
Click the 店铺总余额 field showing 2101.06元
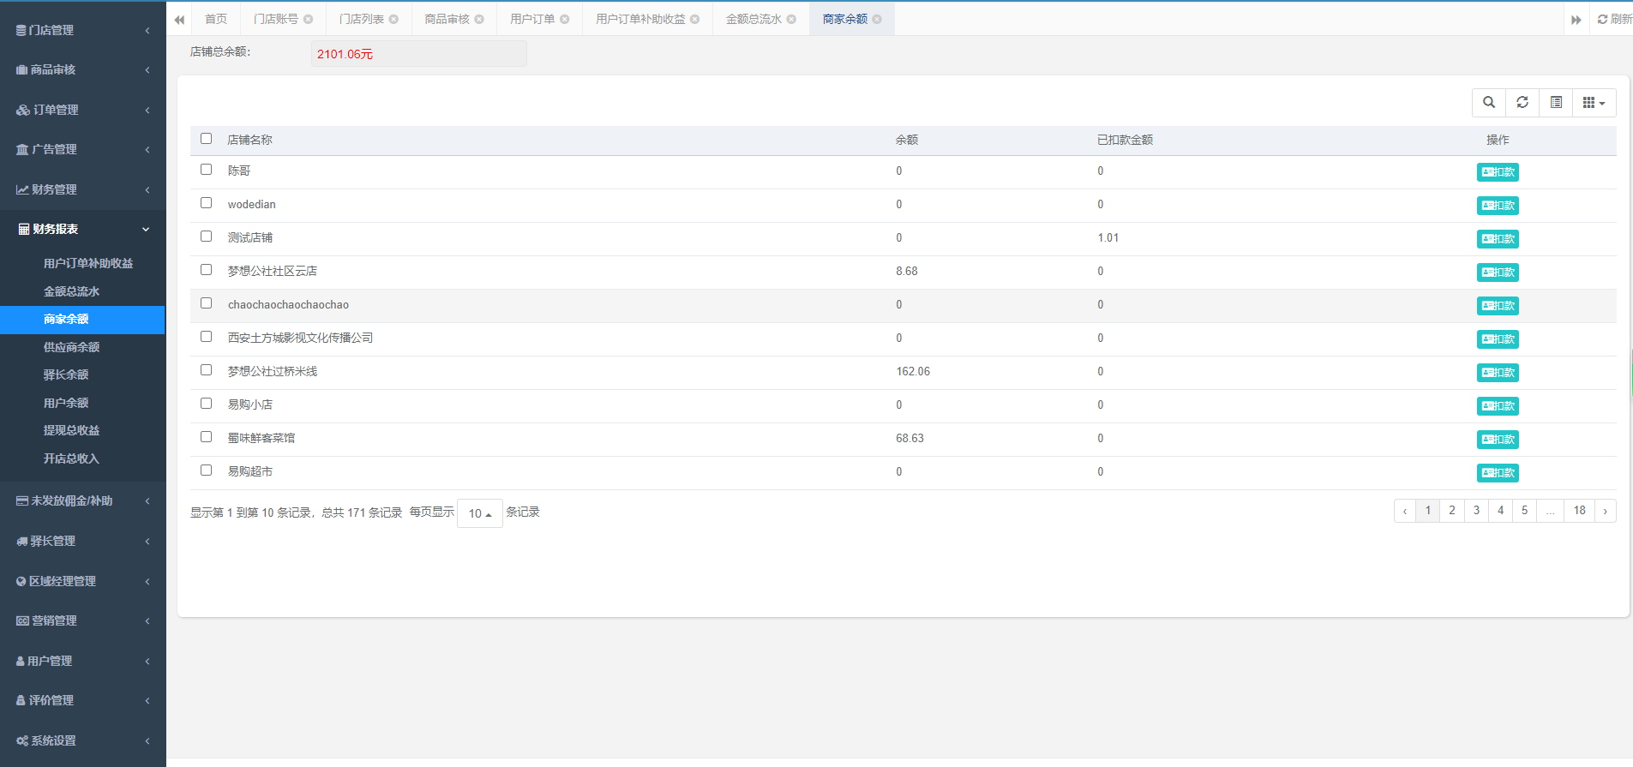pyautogui.click(x=418, y=54)
